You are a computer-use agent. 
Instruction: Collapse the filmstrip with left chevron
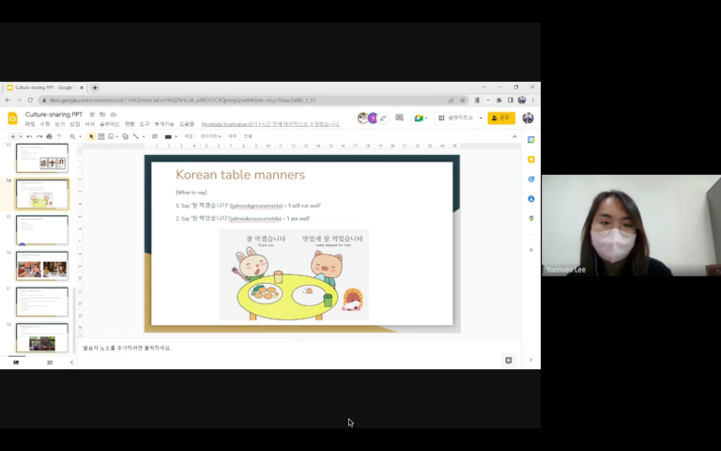[x=71, y=363]
